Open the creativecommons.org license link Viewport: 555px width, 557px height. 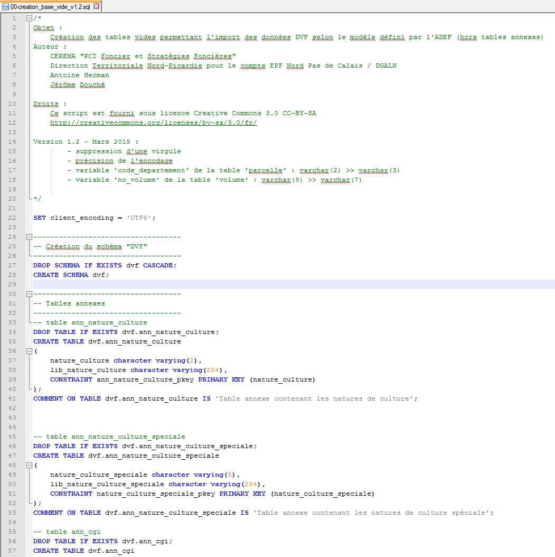pyautogui.click(x=154, y=123)
